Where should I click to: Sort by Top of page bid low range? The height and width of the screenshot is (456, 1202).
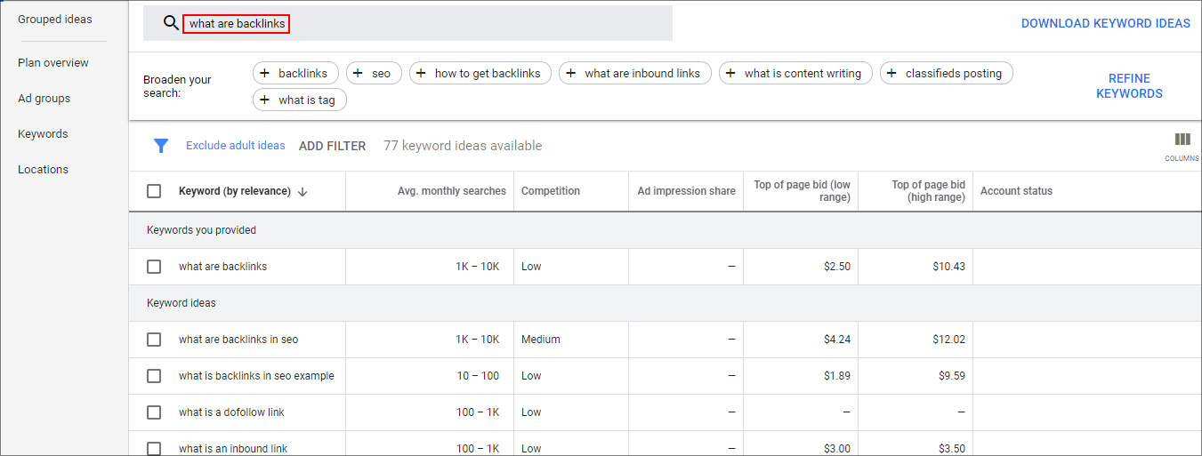point(802,191)
